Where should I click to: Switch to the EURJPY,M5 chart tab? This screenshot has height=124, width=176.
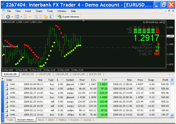(95, 74)
